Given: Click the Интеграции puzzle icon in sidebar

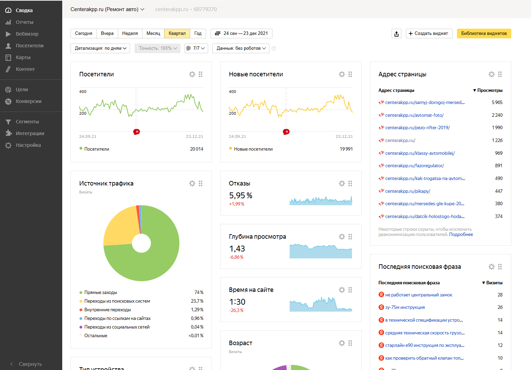Looking at the screenshot, I should pos(8,133).
